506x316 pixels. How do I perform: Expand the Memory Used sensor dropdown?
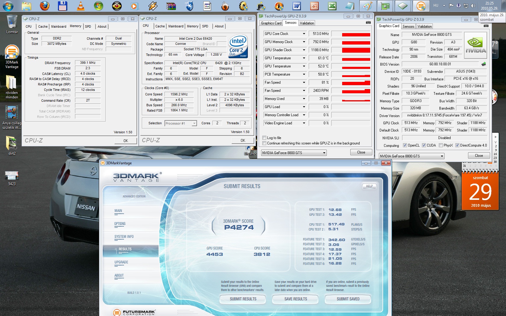click(304, 99)
